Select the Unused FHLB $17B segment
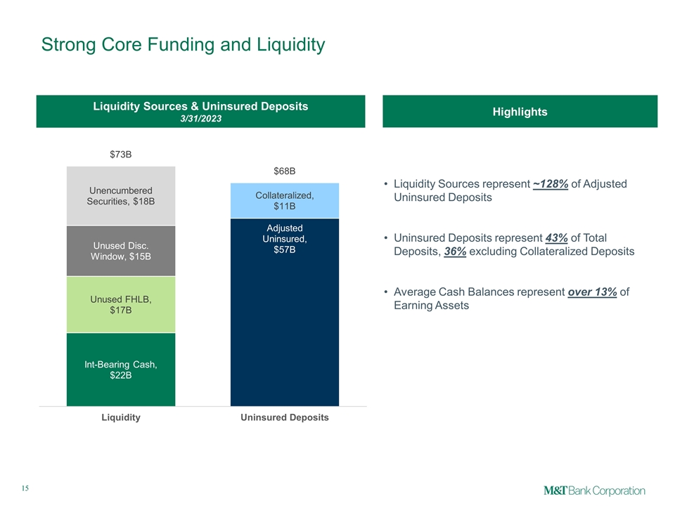Screen dimensions: 675x506 120,304
